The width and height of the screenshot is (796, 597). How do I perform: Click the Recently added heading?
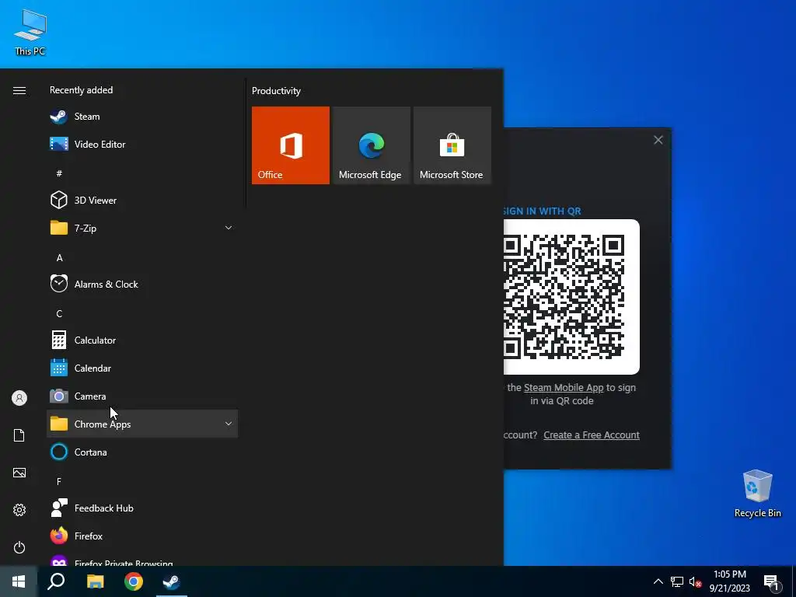tap(81, 90)
